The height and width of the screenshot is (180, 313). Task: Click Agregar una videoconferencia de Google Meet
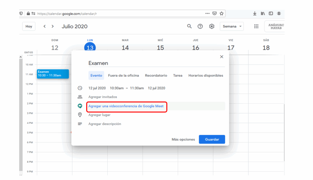click(x=126, y=106)
